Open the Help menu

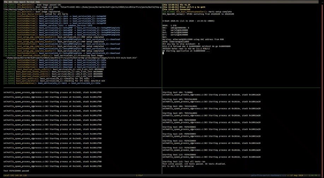coord(38,2)
